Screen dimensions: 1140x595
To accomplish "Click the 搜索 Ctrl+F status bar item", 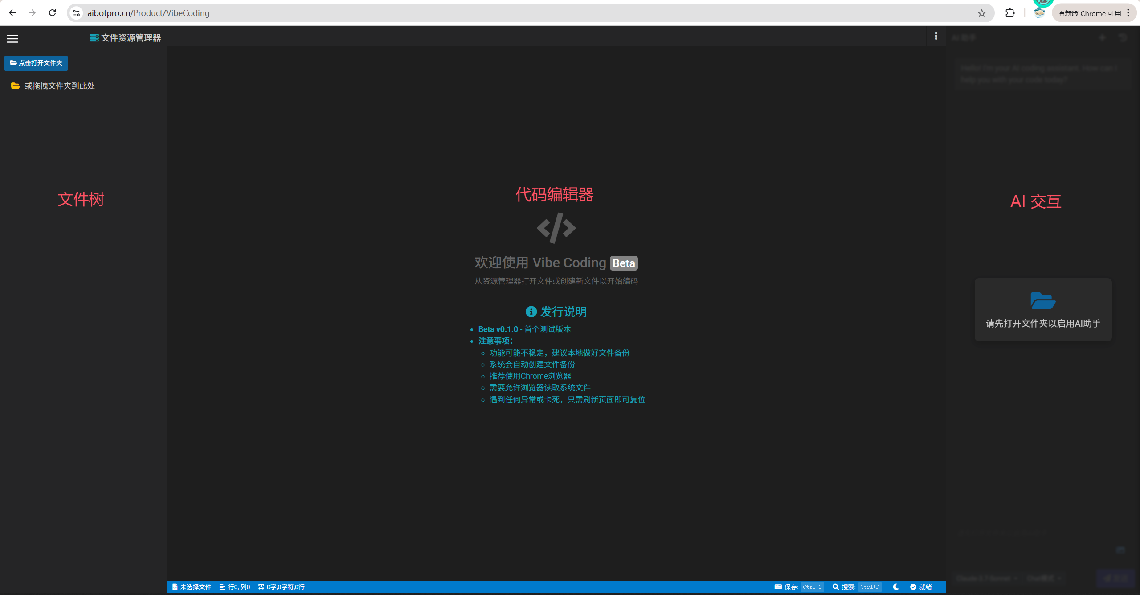I will pyautogui.click(x=856, y=587).
